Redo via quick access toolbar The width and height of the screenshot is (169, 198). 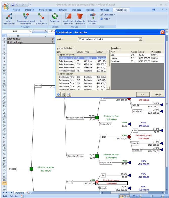pos(23,5)
